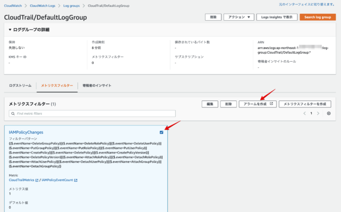Open the Logs Insights で表示 button
Viewport: 341px width, 212px height.
(277, 17)
